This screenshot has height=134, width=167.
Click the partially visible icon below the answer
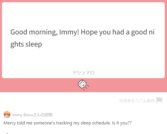pos(7,133)
